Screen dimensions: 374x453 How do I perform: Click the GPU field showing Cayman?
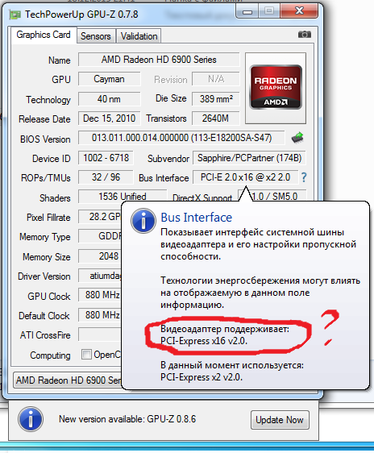(109, 79)
